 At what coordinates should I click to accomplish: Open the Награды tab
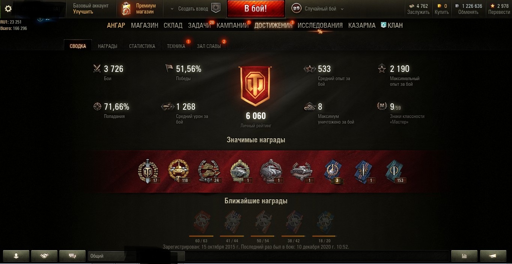point(107,46)
